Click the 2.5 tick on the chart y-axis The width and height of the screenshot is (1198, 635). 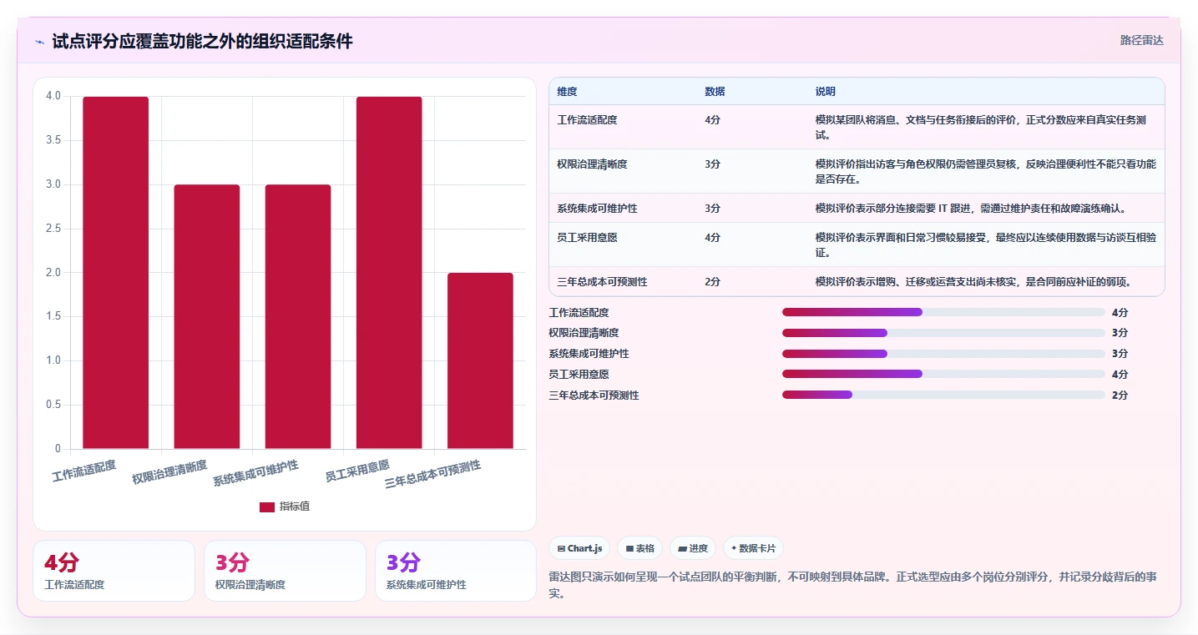(x=53, y=229)
